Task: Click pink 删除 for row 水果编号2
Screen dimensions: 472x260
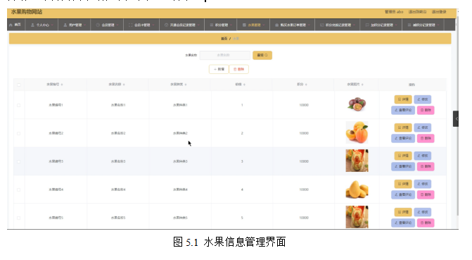Action: click(x=426, y=138)
